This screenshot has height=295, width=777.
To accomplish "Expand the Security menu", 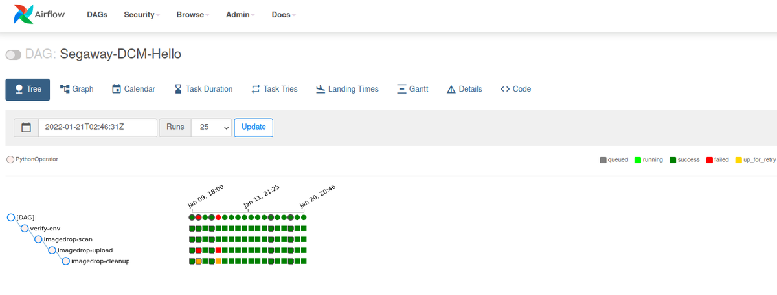I will click(142, 15).
